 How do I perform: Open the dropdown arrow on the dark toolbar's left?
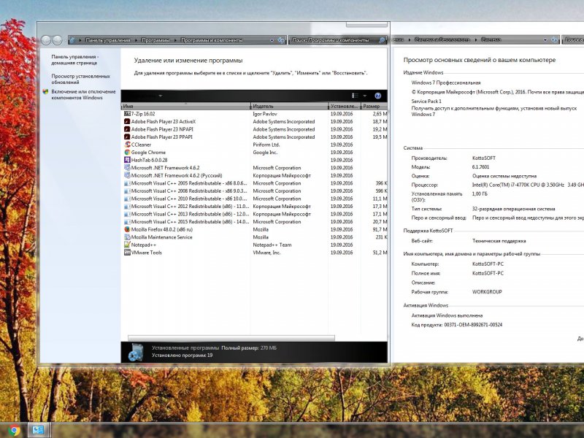(x=160, y=96)
